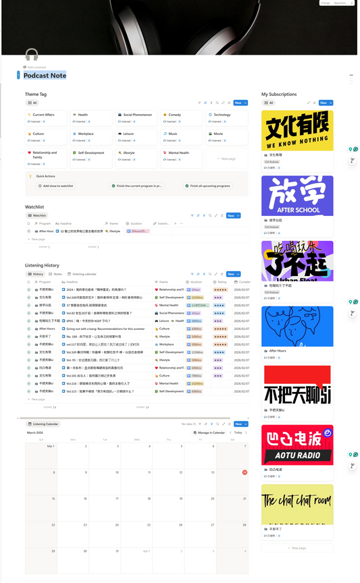
Task: Open Listening History as full page
Action: coord(216,274)
